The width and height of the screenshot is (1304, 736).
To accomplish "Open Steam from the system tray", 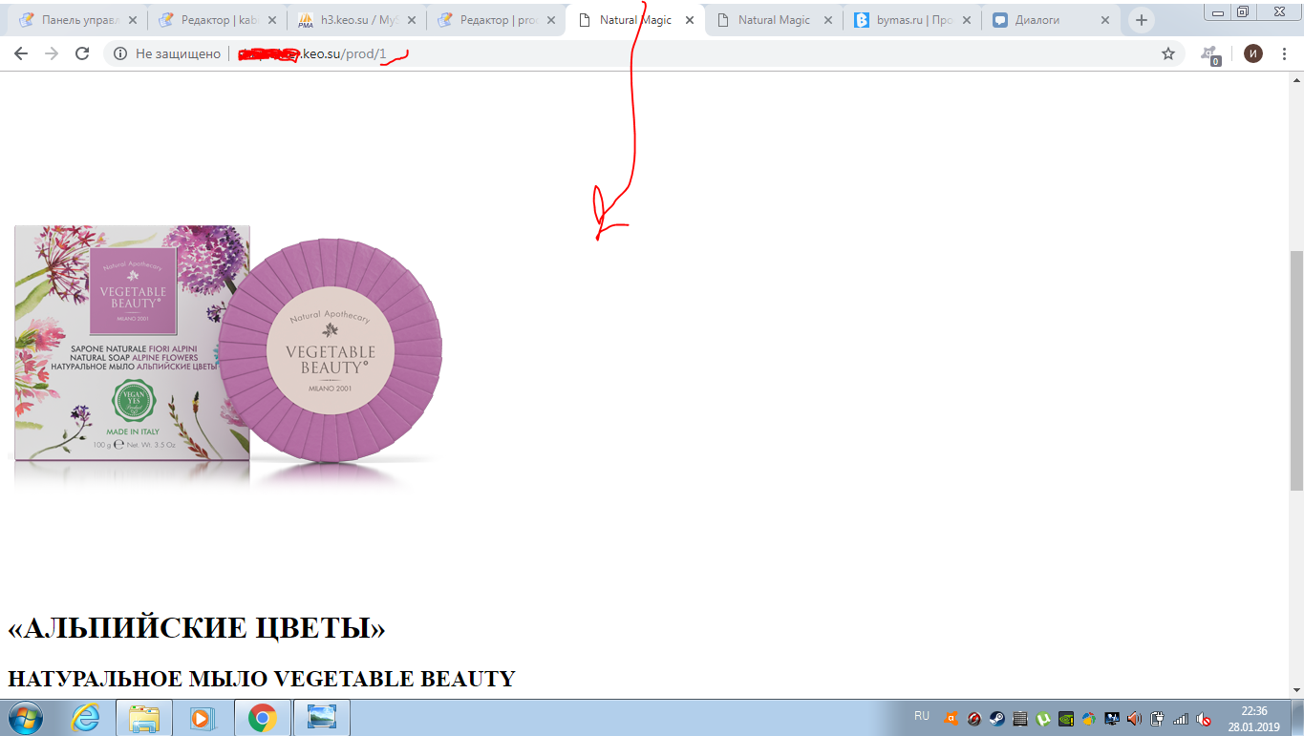I will coord(996,719).
